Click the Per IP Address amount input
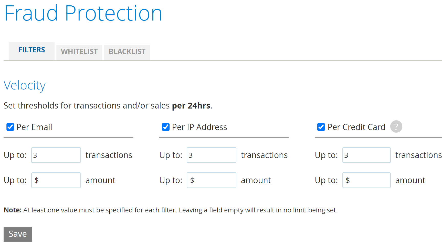 pyautogui.click(x=212, y=180)
